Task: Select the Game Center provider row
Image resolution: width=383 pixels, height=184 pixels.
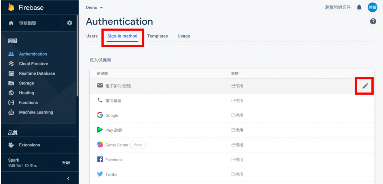Action: pos(232,145)
